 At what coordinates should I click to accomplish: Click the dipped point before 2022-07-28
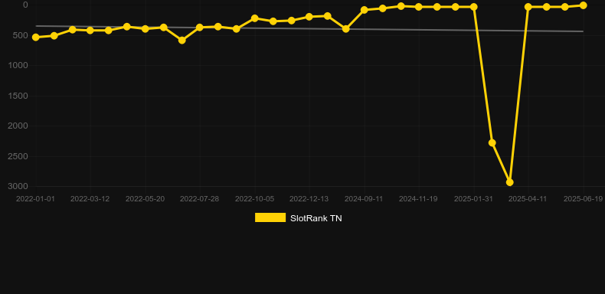pos(181,40)
